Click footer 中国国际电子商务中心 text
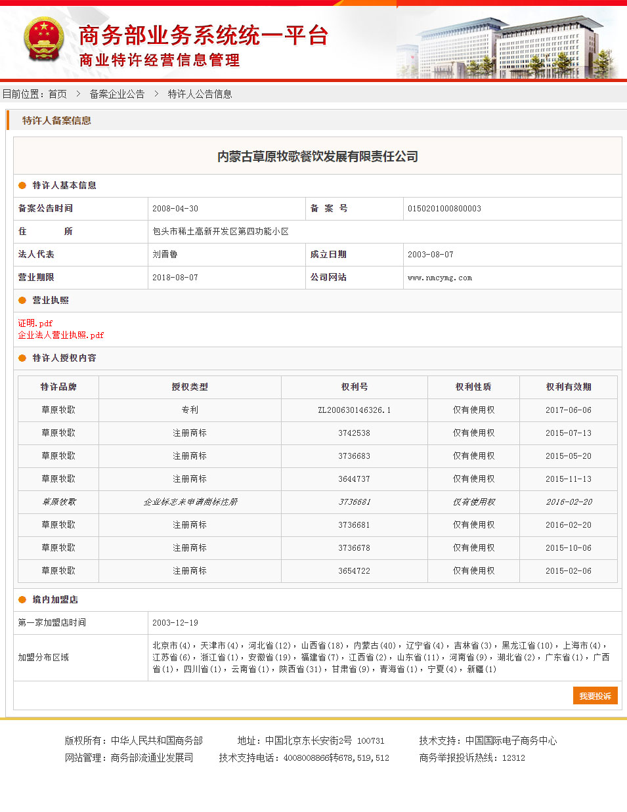The image size is (627, 812). pyautogui.click(x=511, y=740)
